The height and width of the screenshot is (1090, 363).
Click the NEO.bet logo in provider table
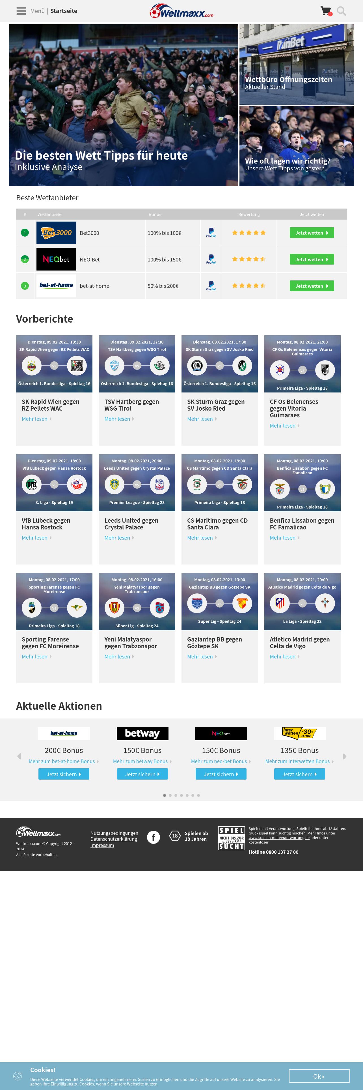(x=56, y=259)
